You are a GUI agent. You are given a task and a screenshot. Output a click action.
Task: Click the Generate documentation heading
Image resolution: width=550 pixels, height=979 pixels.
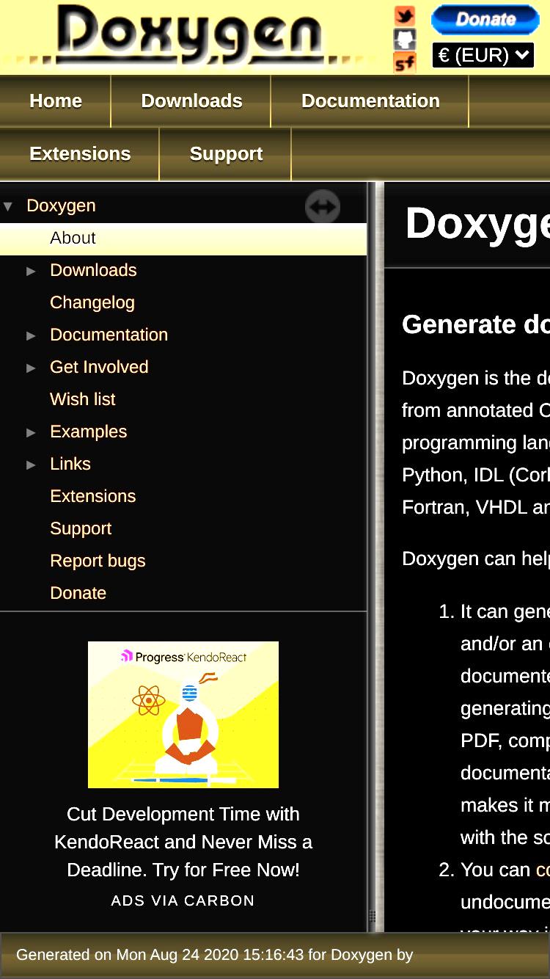[x=475, y=324]
